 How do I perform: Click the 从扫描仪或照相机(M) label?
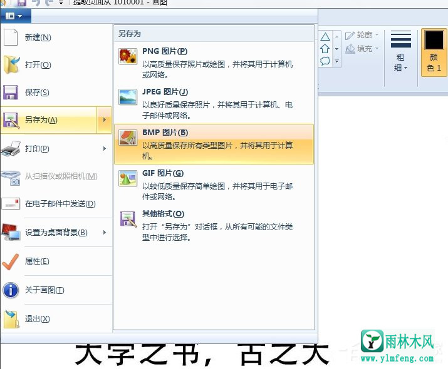(x=61, y=176)
